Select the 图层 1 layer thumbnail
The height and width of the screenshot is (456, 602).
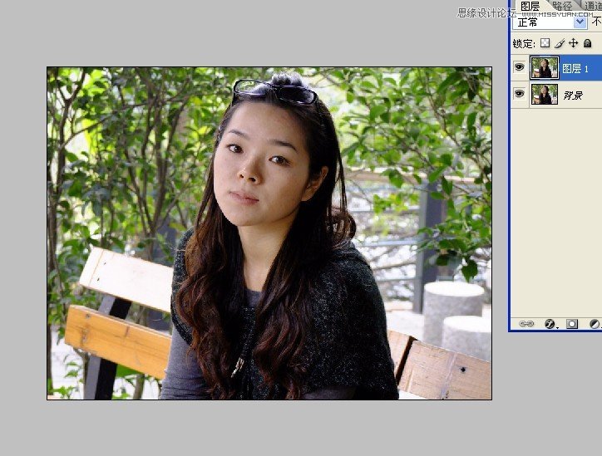[545, 68]
